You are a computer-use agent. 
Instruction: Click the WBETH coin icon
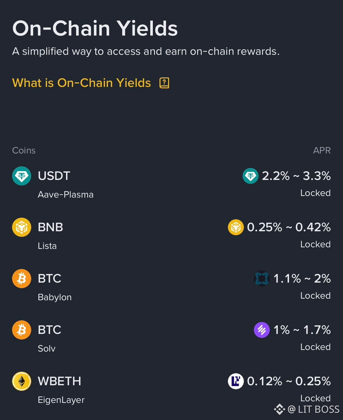(x=22, y=381)
